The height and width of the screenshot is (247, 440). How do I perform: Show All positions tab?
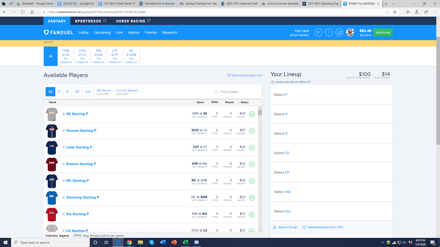50,92
